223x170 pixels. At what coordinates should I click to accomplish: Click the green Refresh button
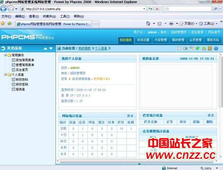(150, 9)
